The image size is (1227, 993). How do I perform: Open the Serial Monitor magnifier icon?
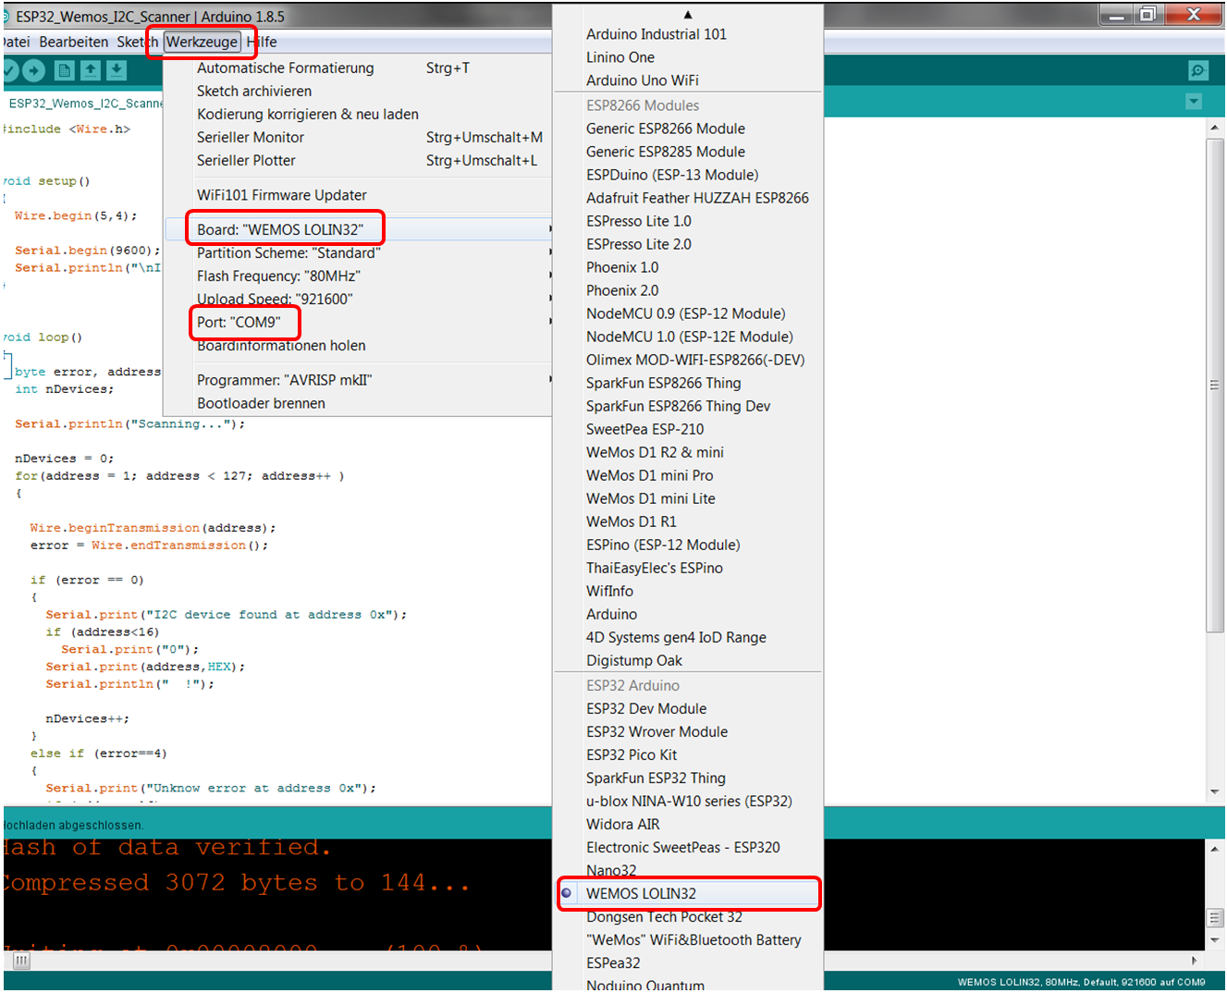[x=1198, y=70]
